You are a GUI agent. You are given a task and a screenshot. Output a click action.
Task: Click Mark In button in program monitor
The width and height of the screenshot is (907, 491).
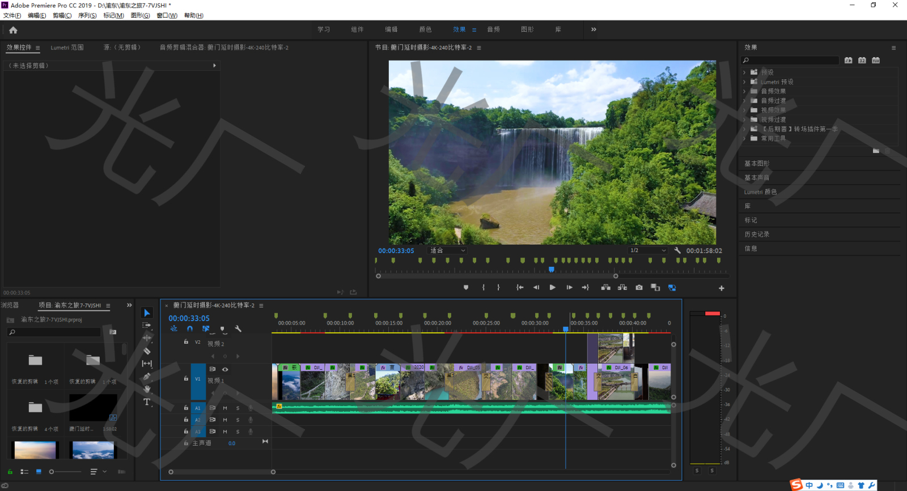484,288
